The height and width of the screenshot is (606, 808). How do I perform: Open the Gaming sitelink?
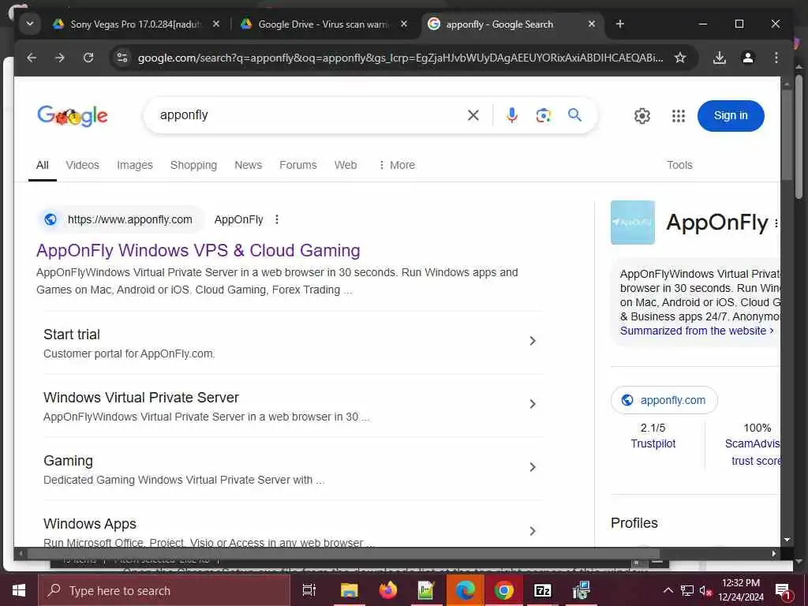pyautogui.click(x=68, y=461)
